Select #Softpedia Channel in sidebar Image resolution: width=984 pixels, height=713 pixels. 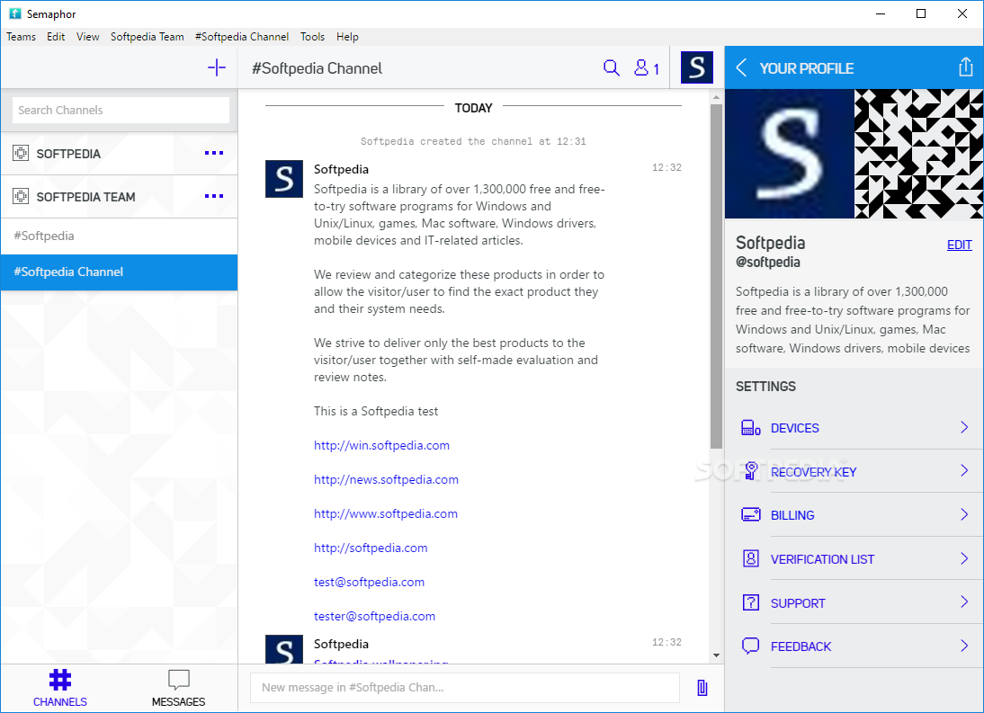(120, 272)
